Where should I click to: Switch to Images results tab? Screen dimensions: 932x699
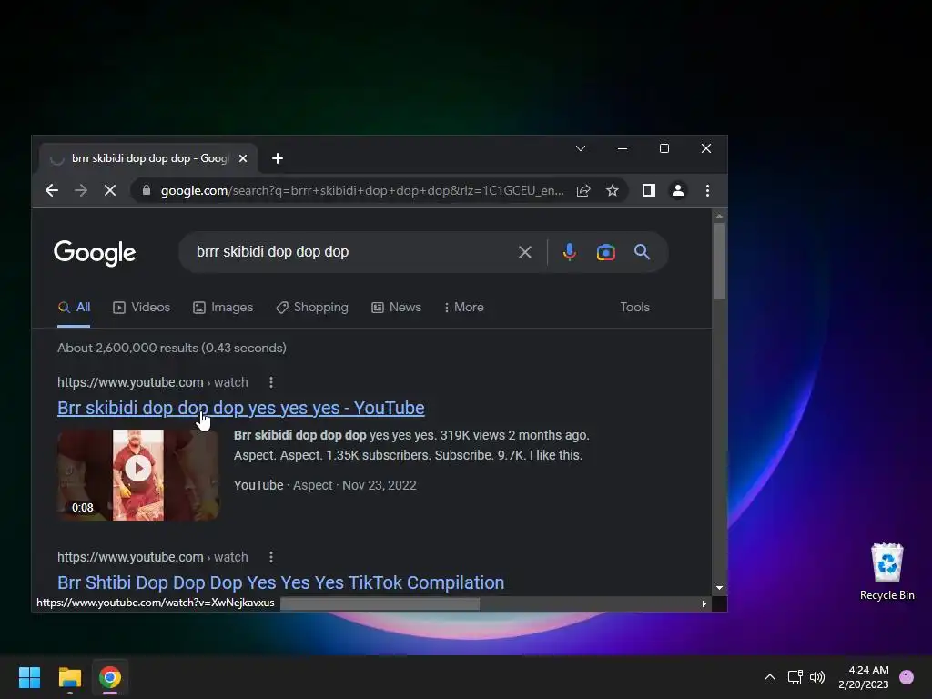click(x=223, y=308)
